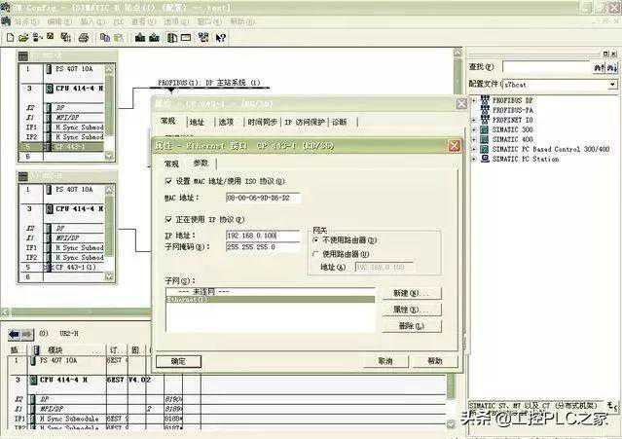Screen dimensions: 622x439
Task: Click the SIMATIC 400 catalog icon
Action: 485,139
